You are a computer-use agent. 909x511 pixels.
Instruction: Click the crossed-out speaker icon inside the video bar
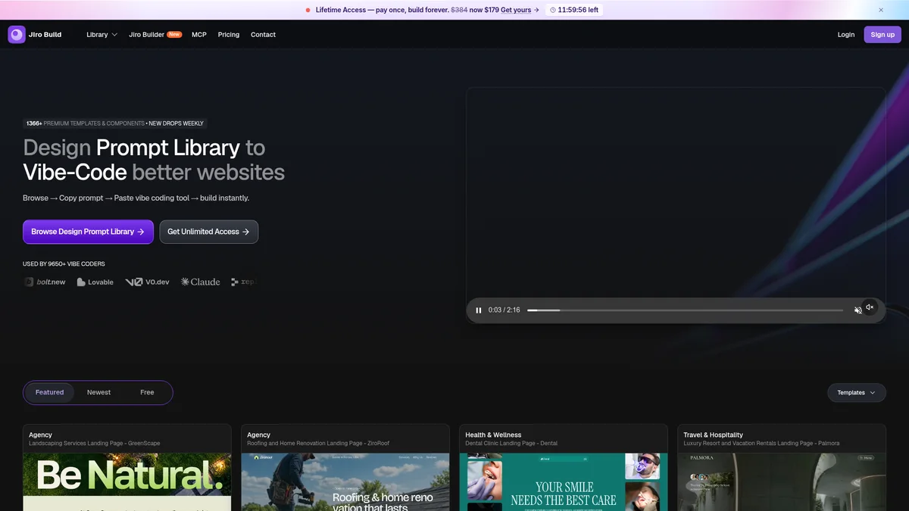click(857, 310)
